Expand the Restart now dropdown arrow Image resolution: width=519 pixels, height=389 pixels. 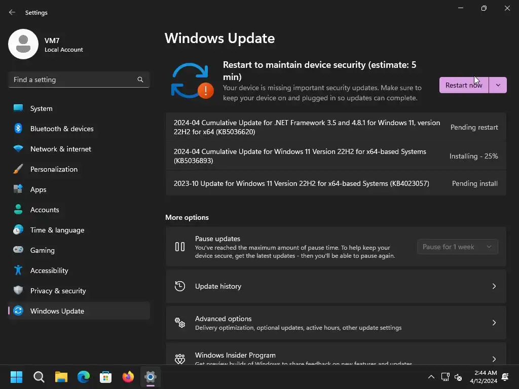pos(498,85)
